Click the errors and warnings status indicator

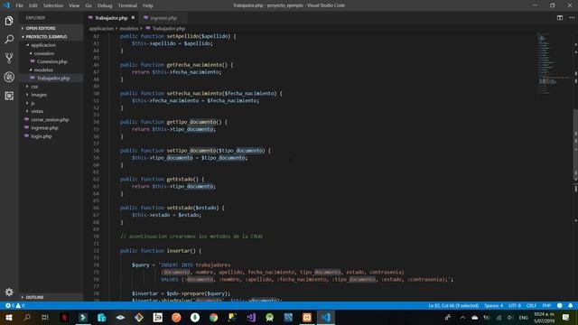click(x=14, y=305)
